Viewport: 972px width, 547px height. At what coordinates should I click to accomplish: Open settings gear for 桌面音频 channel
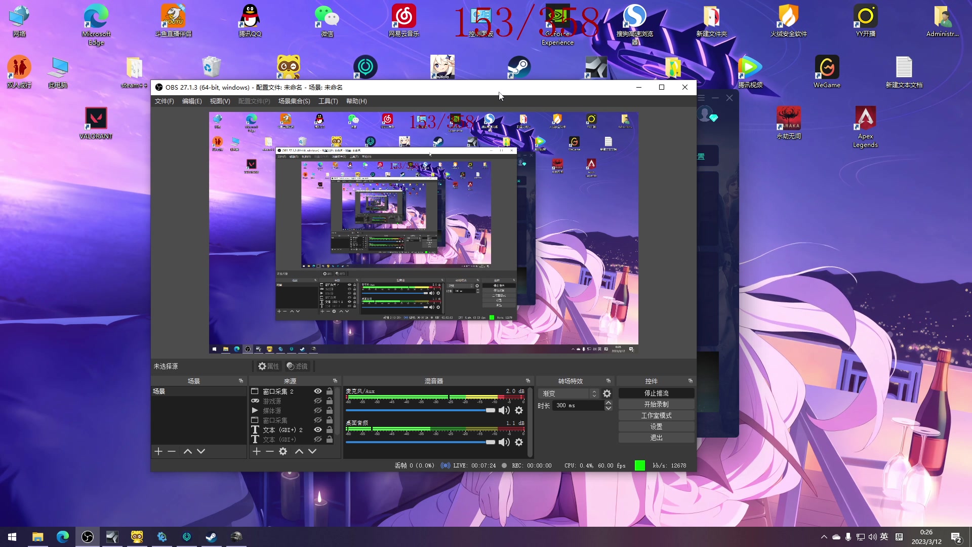pos(519,442)
